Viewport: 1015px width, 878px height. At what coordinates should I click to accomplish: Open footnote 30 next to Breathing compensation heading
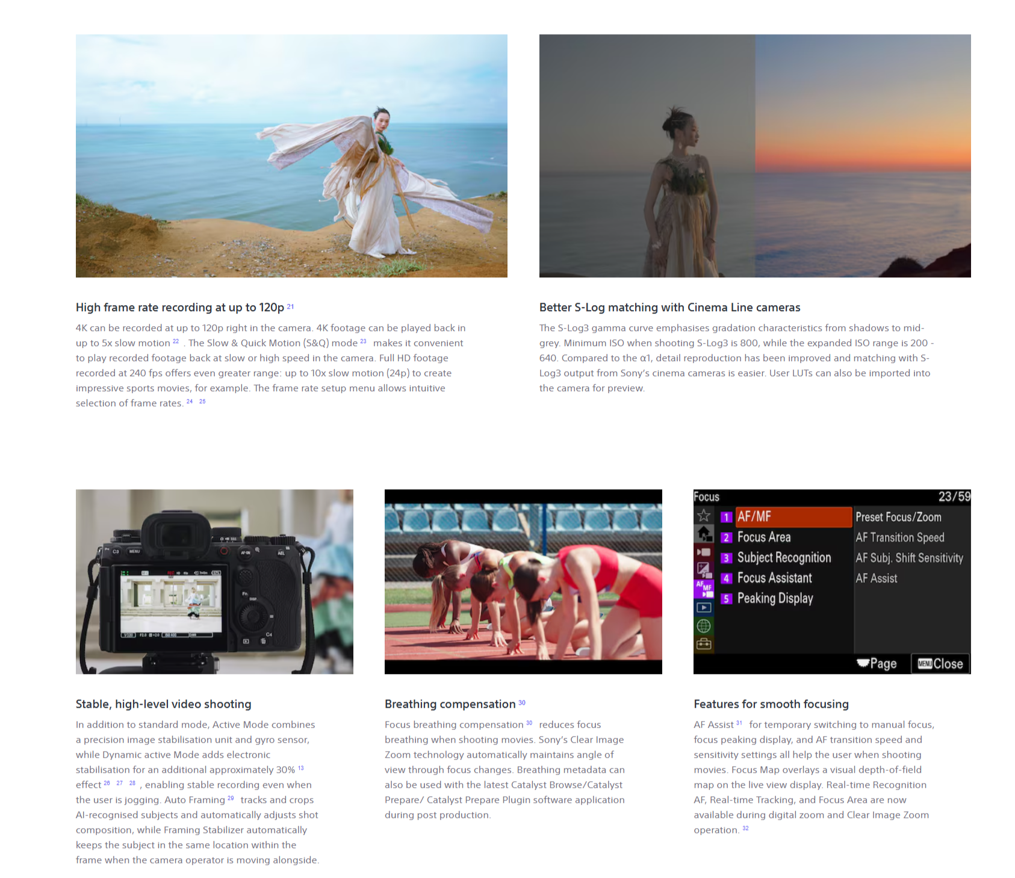[522, 703]
